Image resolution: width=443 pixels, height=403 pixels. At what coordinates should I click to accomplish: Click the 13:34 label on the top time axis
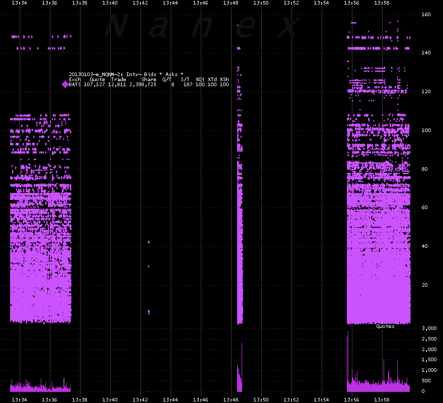(x=19, y=3)
